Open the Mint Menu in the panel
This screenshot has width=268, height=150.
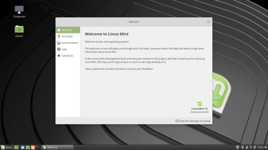point(6,147)
